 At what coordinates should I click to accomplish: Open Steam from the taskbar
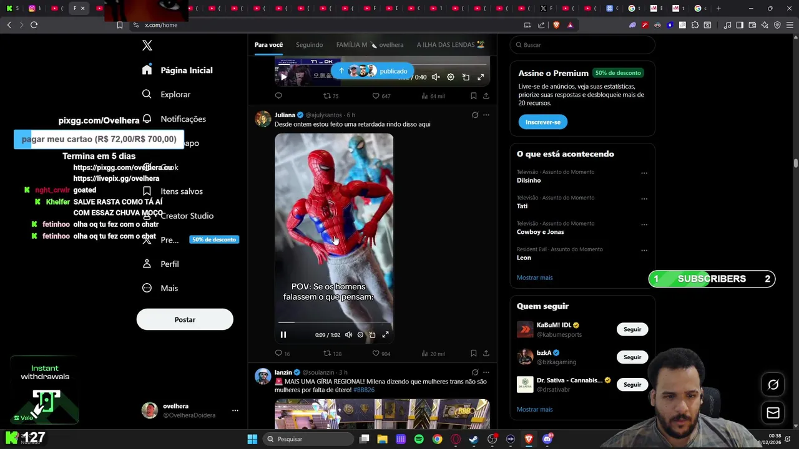[474, 439]
